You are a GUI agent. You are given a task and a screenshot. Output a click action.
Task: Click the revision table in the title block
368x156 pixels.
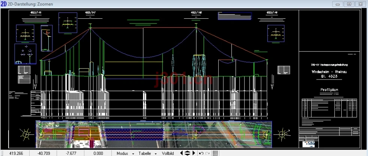coord(329,108)
